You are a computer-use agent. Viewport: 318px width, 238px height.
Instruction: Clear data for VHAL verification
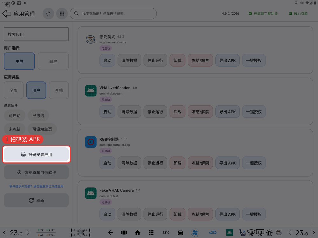click(x=129, y=112)
